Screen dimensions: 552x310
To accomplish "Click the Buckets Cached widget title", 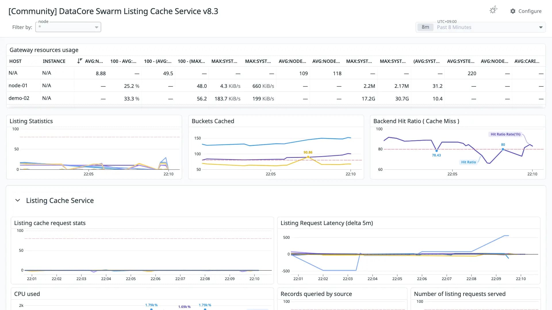I will pyautogui.click(x=213, y=121).
